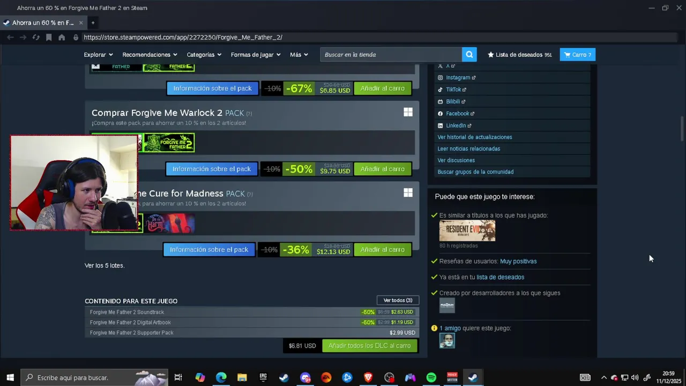This screenshot has width=686, height=386.
Task: Open Voicemeeter from the taskbar
Action: point(452,377)
